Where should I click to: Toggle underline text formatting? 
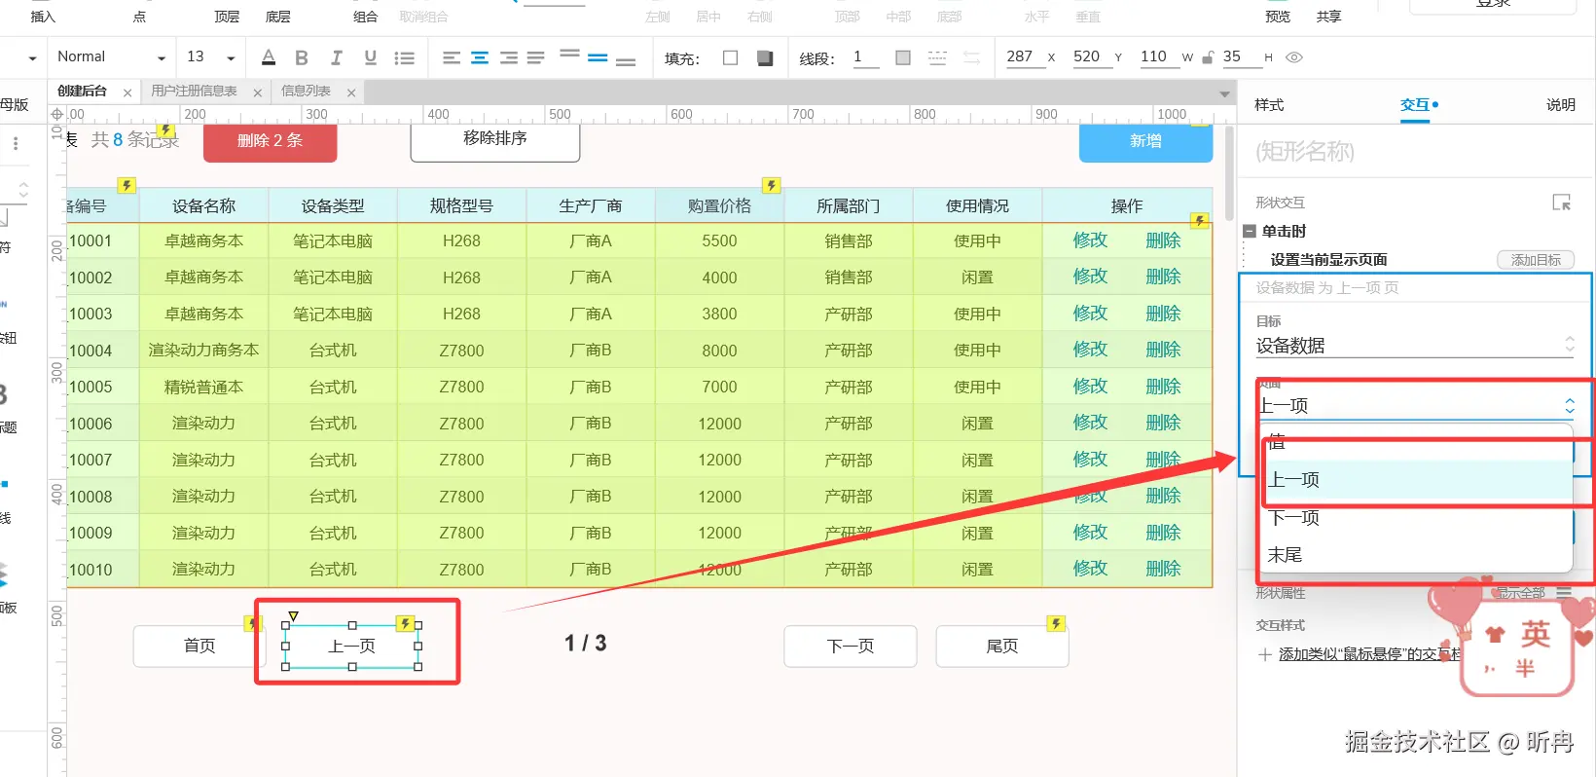click(x=370, y=57)
